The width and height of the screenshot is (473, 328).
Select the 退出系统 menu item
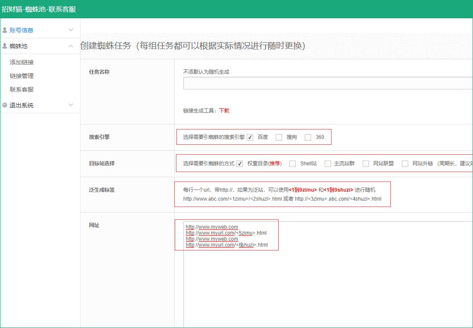coord(40,105)
